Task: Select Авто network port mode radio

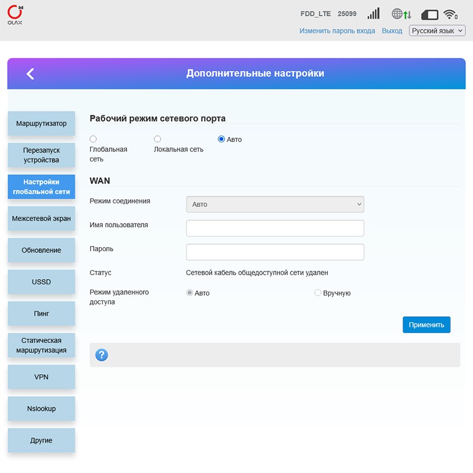Action: click(x=222, y=140)
